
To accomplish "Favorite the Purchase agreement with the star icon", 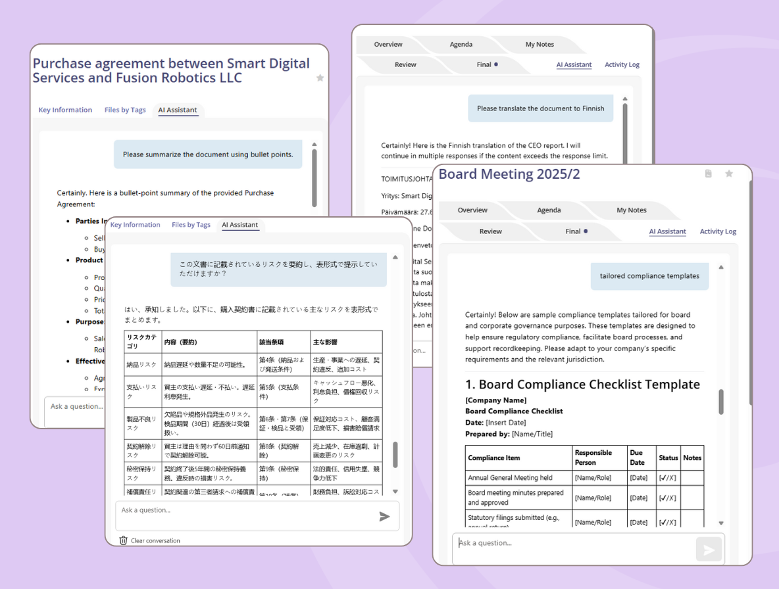I will (x=320, y=78).
